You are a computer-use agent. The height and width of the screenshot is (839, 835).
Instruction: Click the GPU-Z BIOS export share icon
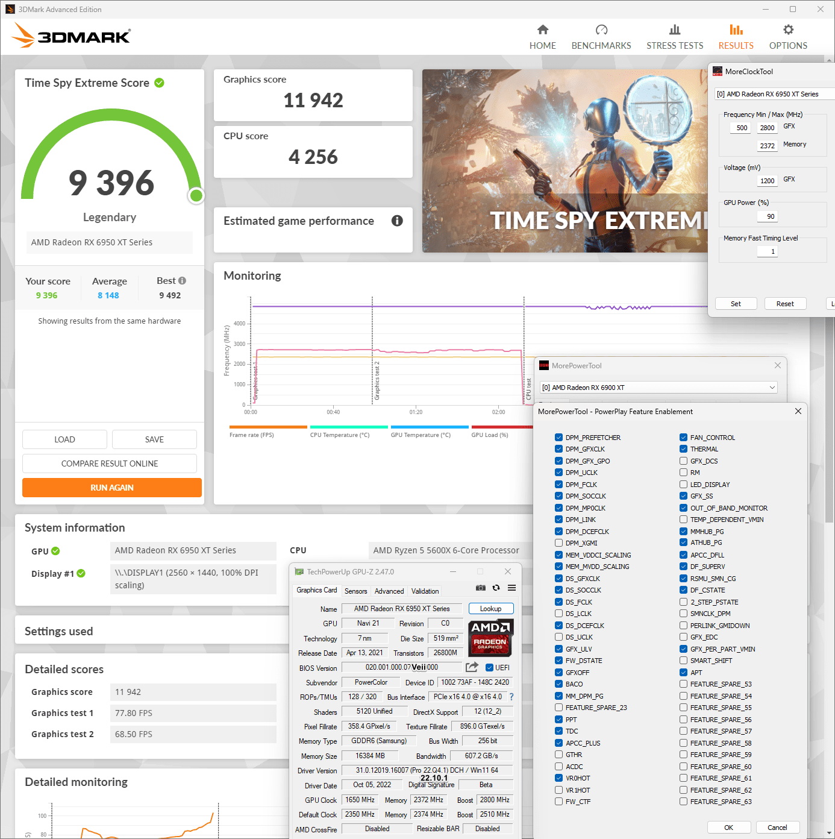tap(472, 667)
